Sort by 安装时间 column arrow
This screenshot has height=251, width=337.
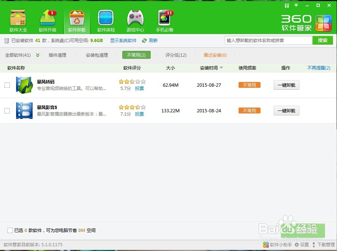221,68
